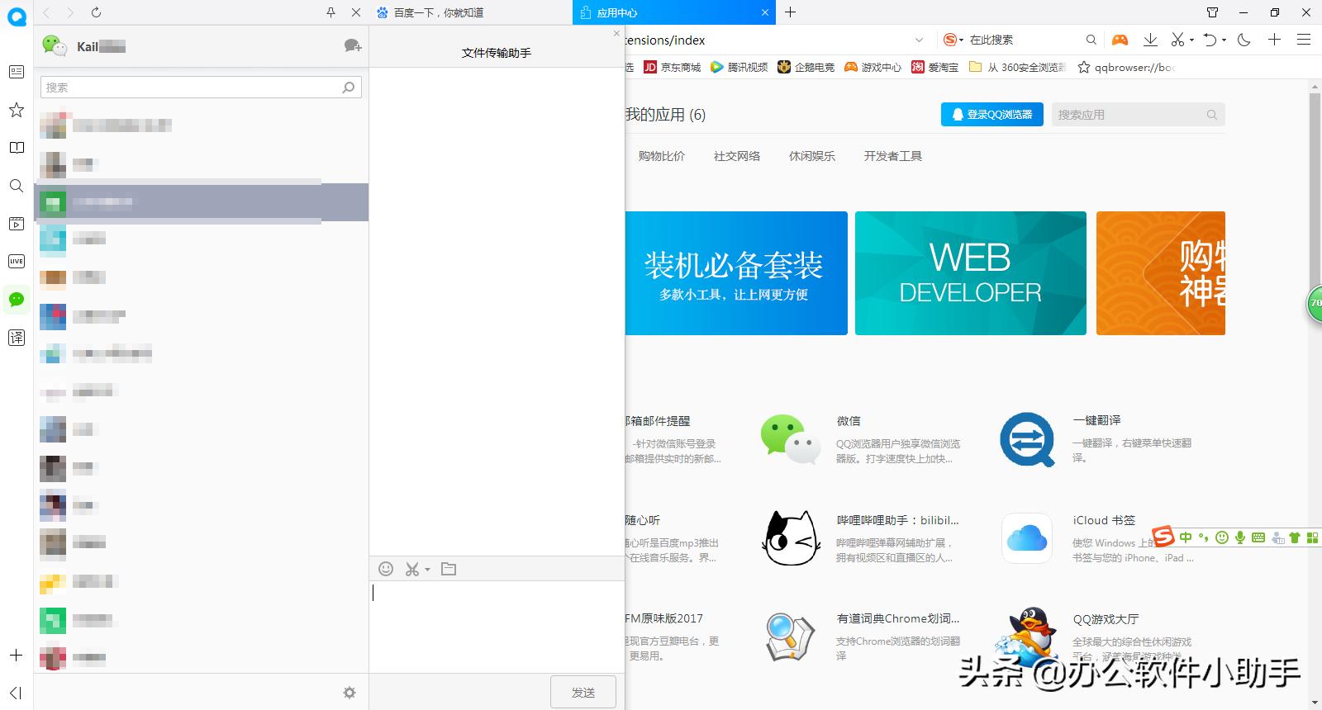Close the WeChat side panel
The image size is (1322, 710).
356,12
